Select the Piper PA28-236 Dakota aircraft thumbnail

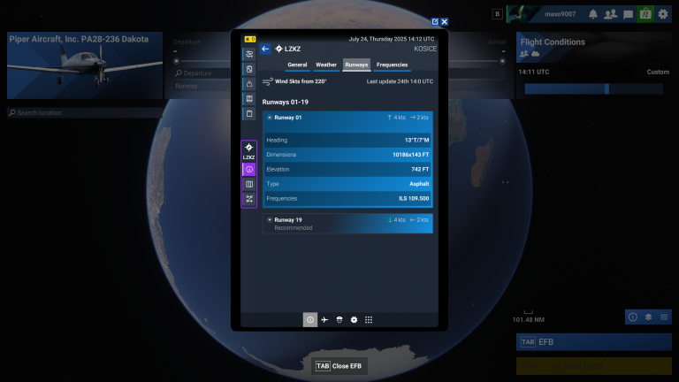point(85,65)
